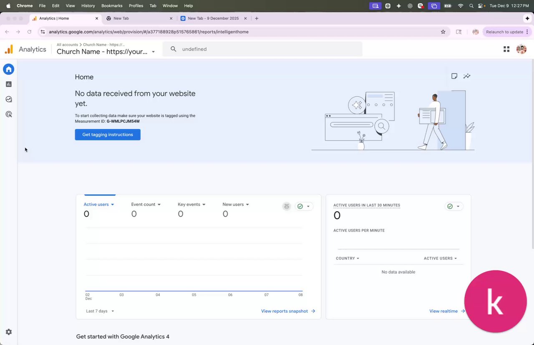
Task: Click the Analytics search field
Action: (x=262, y=49)
